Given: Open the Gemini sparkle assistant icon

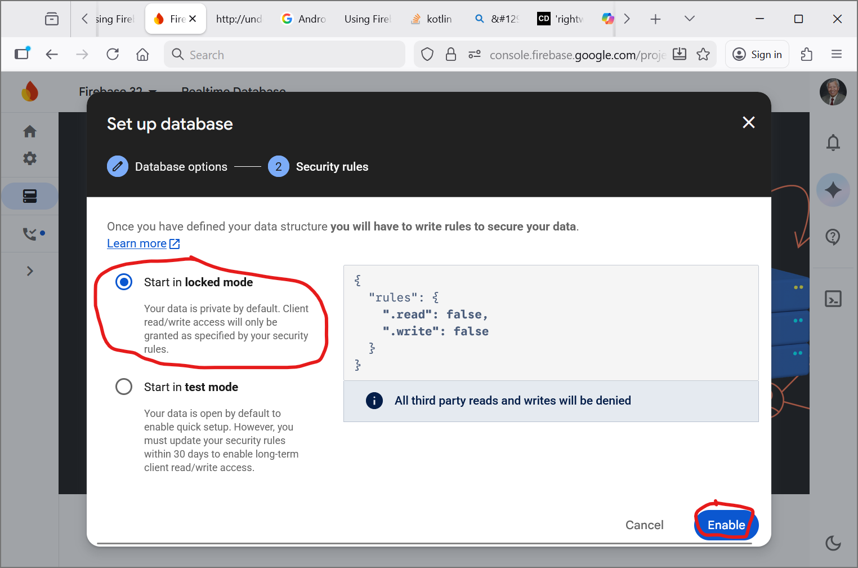Looking at the screenshot, I should pyautogui.click(x=833, y=190).
